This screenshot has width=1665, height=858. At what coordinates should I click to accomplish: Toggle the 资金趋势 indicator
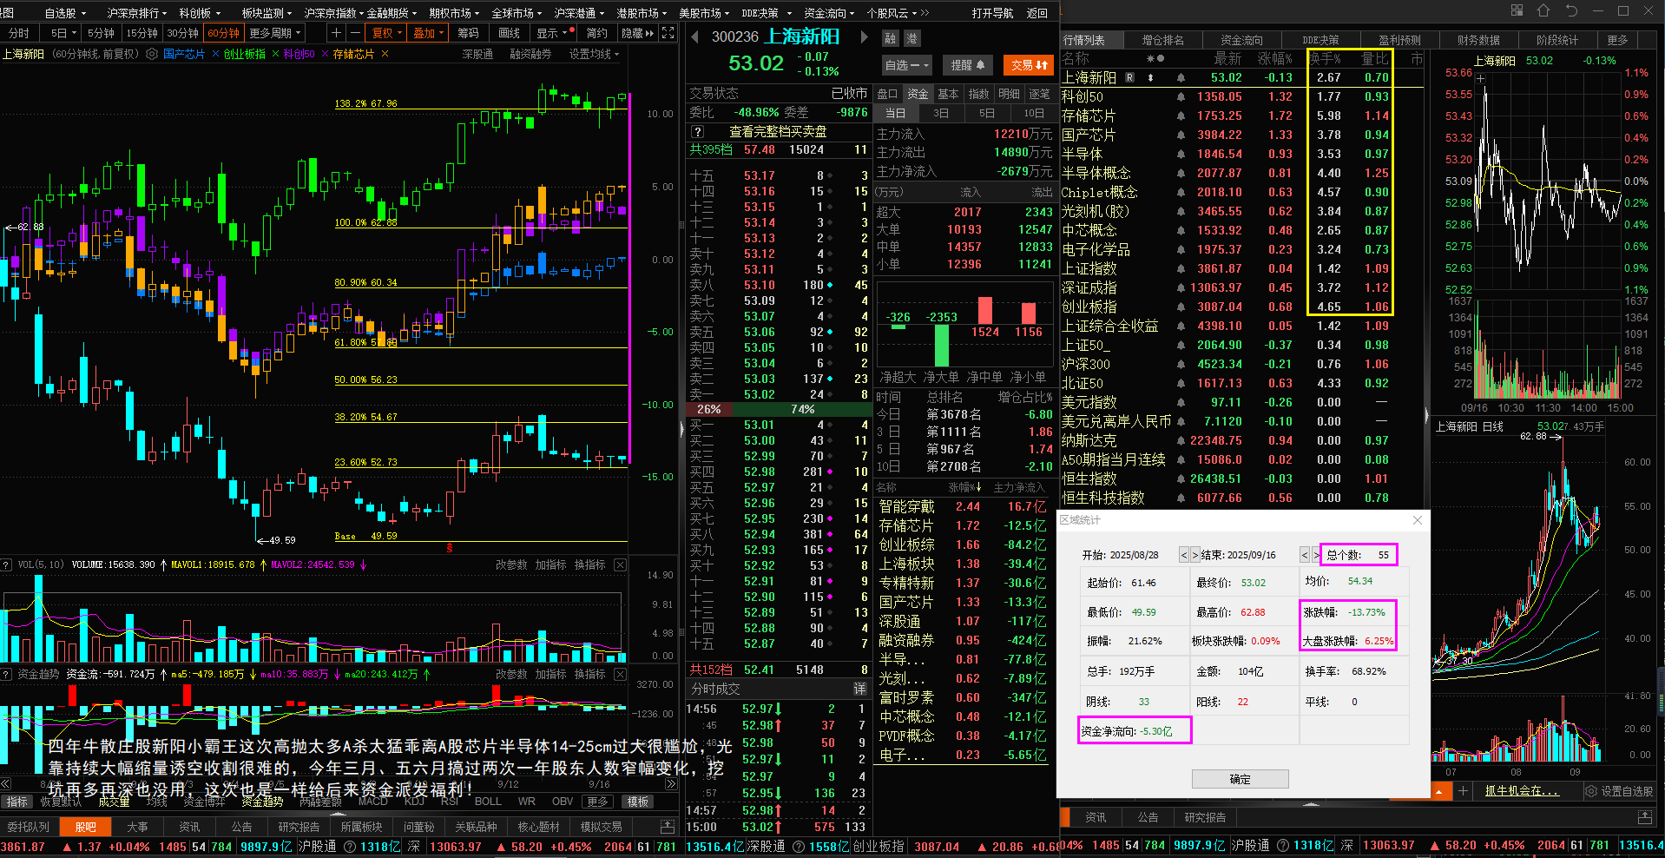[262, 802]
